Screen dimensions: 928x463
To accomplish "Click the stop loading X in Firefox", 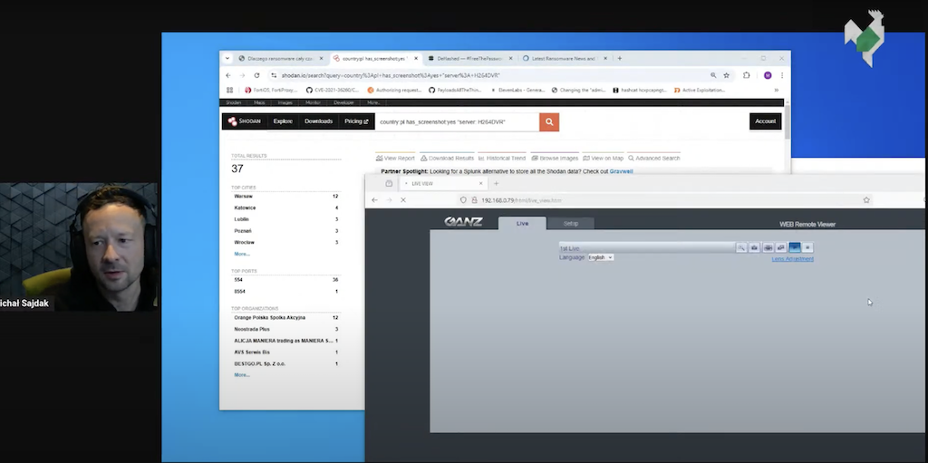I will click(403, 199).
